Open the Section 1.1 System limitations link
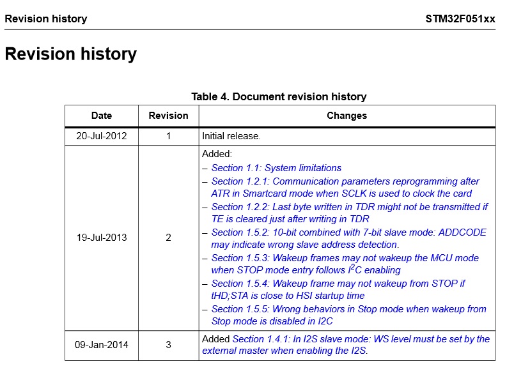 [x=276, y=168]
